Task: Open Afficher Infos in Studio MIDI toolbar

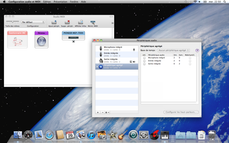Action: (80, 22)
